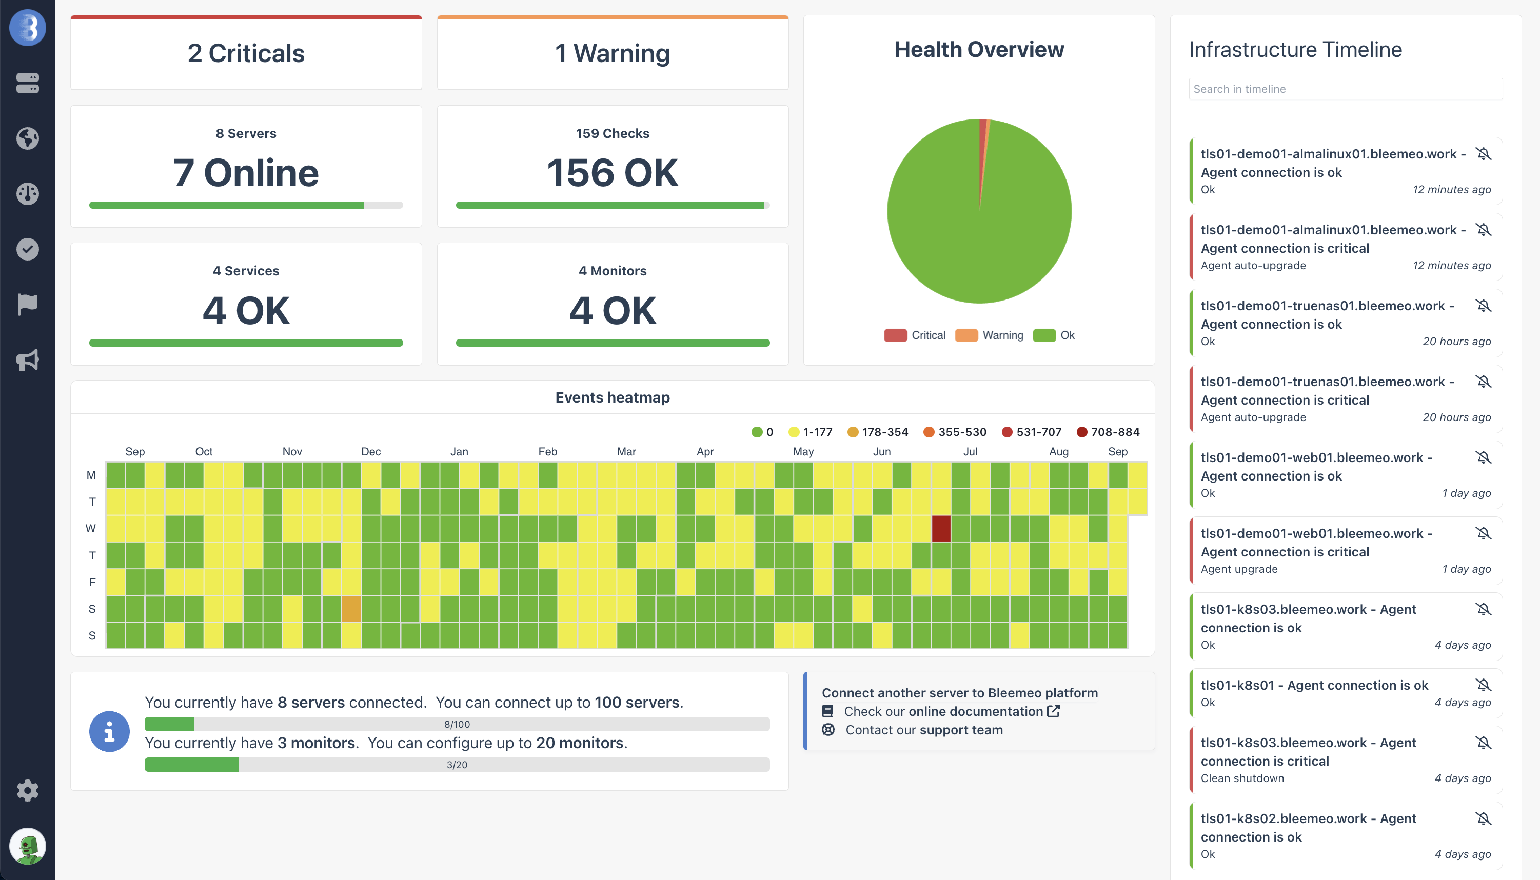Open 'tls01-k8s01 - Agent connection is ok' event
This screenshot has height=880, width=1540.
(1346, 693)
